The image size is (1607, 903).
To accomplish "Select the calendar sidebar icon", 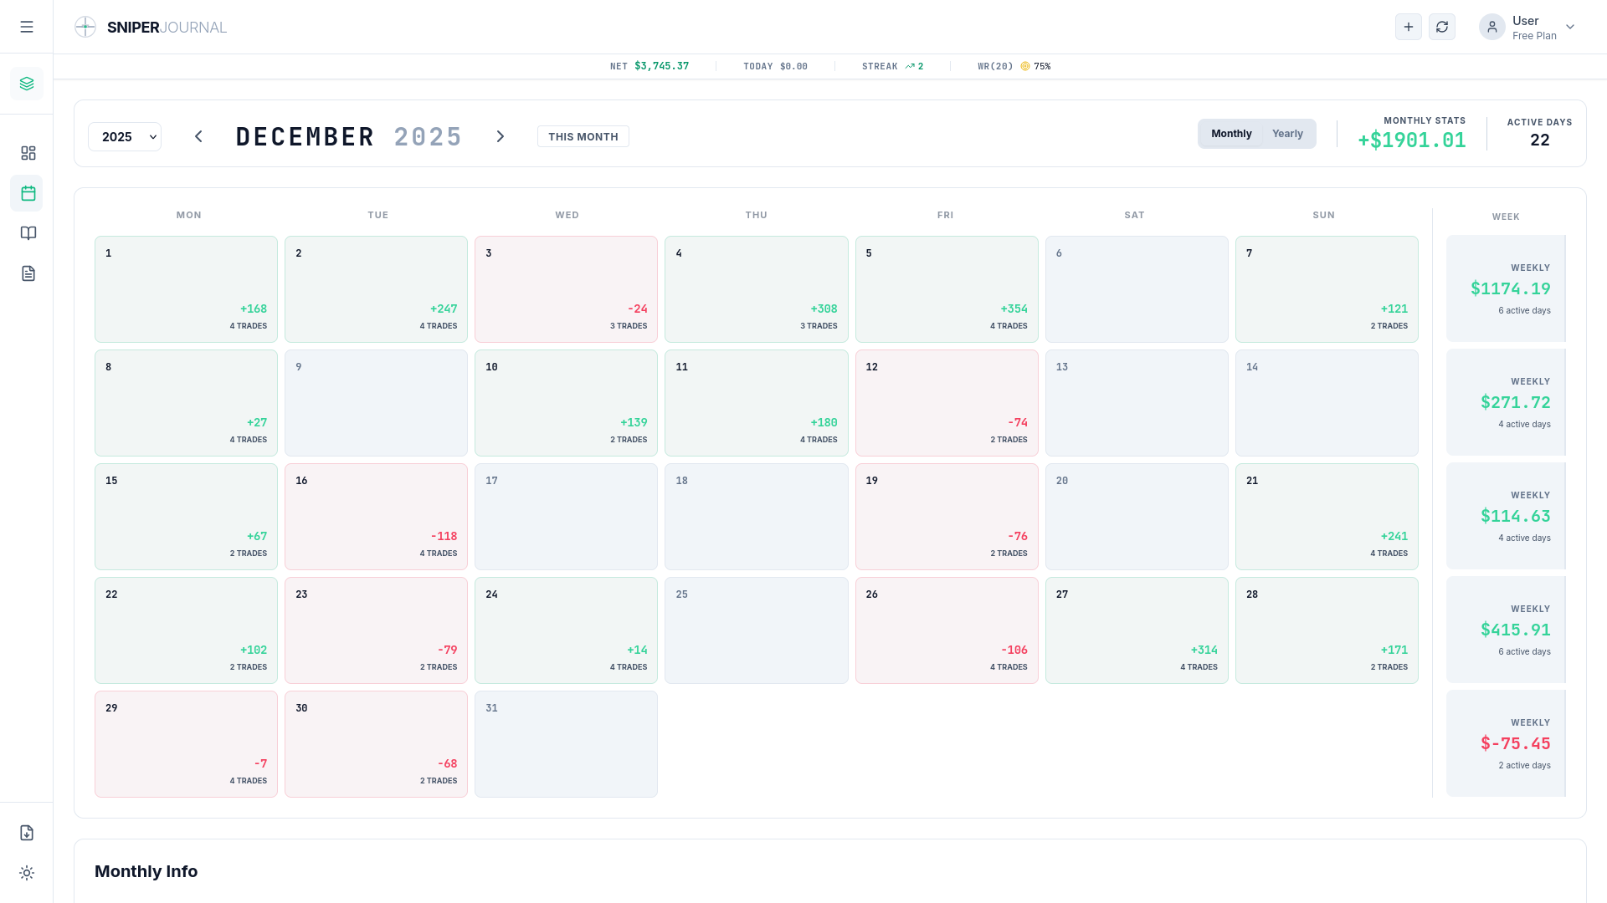I will pyautogui.click(x=28, y=193).
